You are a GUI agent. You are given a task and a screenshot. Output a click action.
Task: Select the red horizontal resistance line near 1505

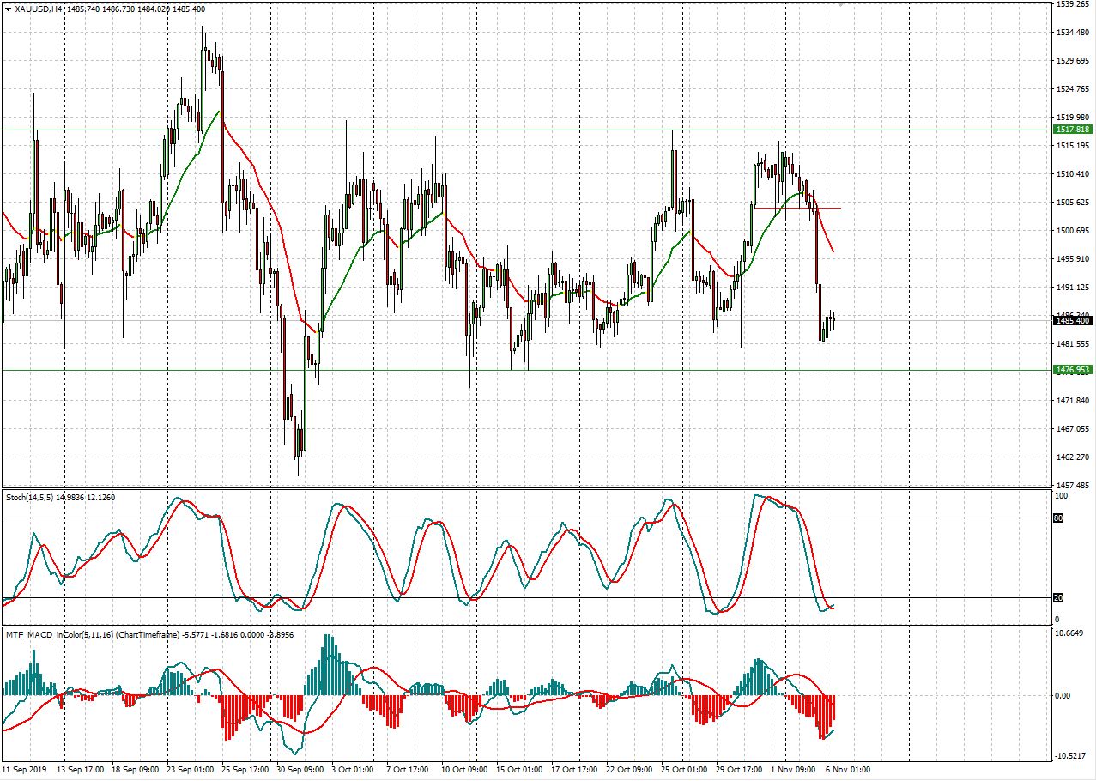(798, 207)
